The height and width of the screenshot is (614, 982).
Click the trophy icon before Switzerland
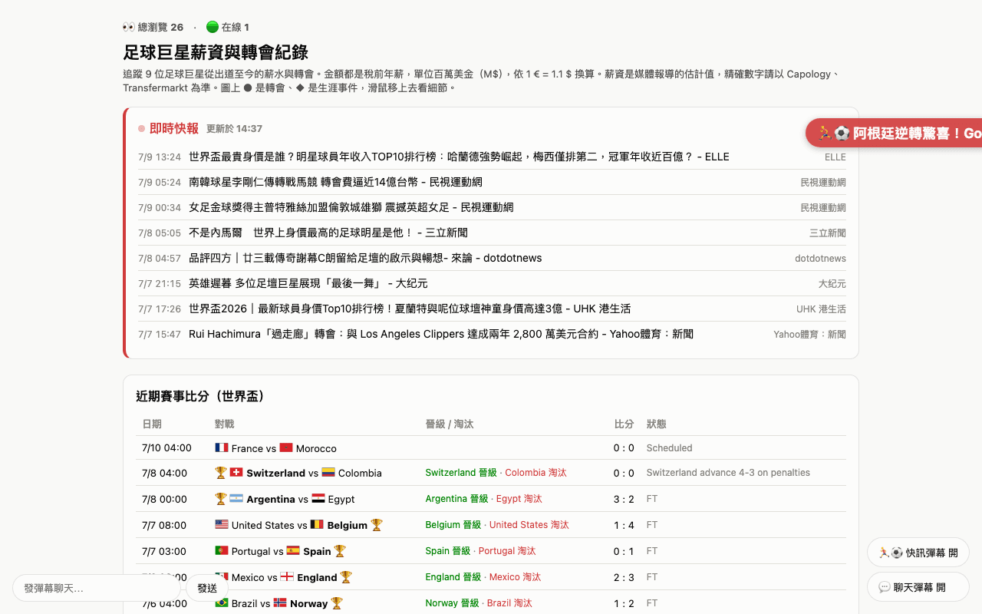(x=221, y=472)
